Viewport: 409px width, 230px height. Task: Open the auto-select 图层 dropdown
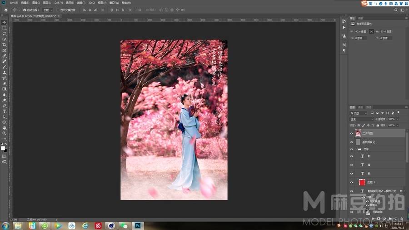[x=48, y=10]
